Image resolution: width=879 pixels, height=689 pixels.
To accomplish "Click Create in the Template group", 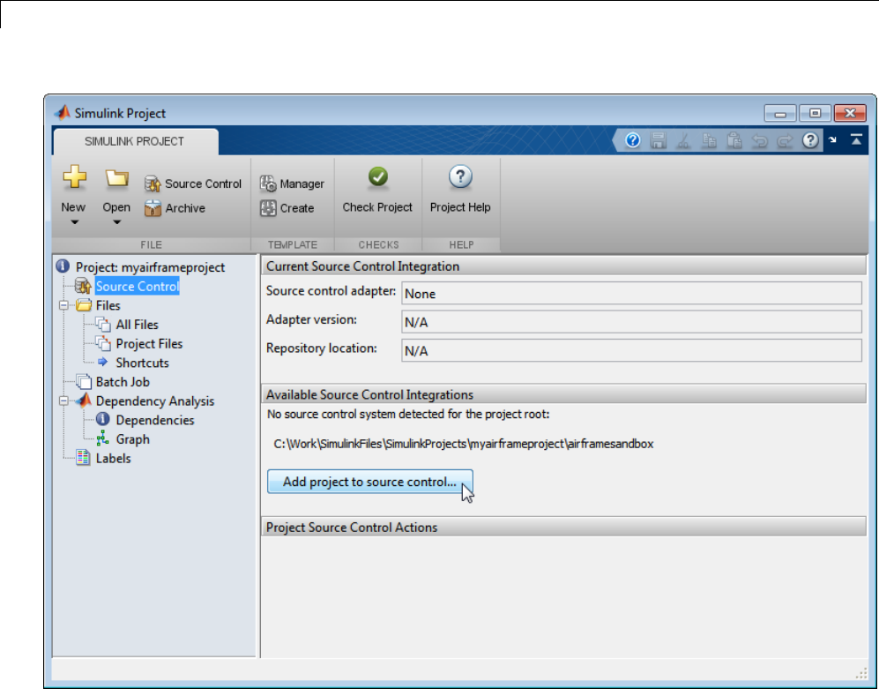I will click(x=287, y=208).
